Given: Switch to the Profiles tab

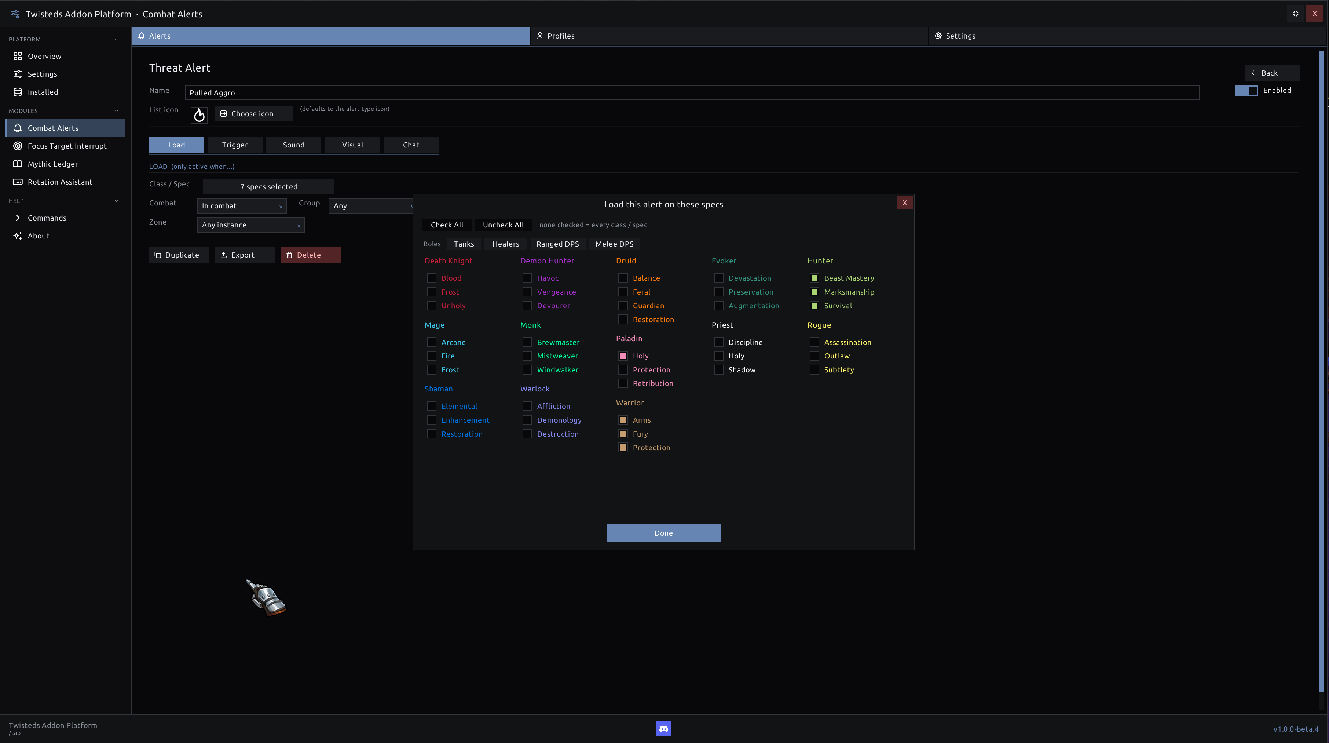Looking at the screenshot, I should (729, 36).
